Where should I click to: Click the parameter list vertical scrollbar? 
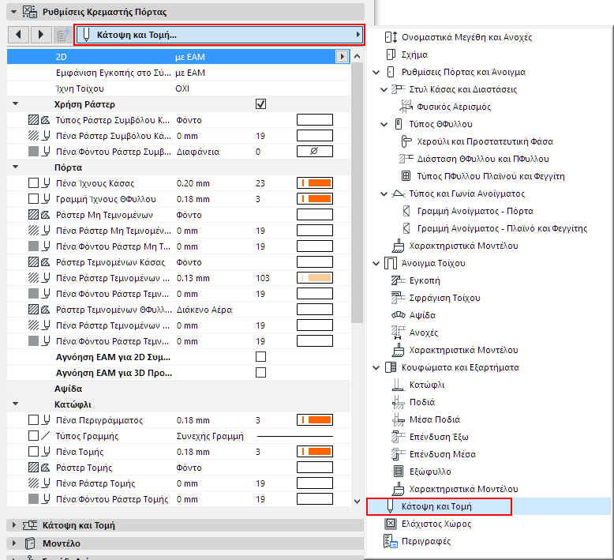(357, 193)
